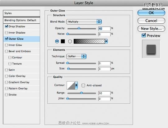Open the Contour curve thumbnail picker
Image resolution: width=168 pixels, height=128 pixels.
click(x=71, y=85)
